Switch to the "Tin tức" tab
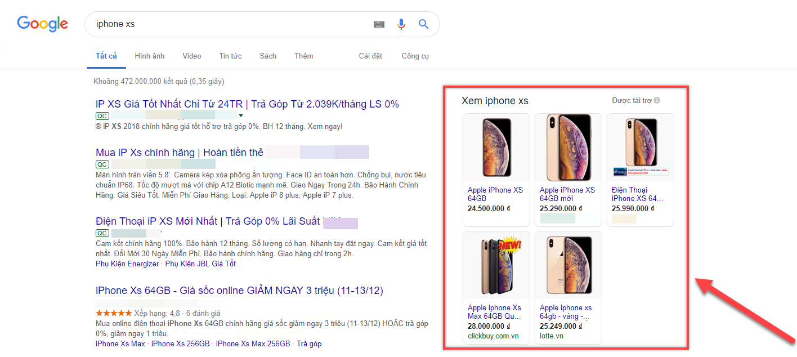Screen dimensions: 797x357 230,56
